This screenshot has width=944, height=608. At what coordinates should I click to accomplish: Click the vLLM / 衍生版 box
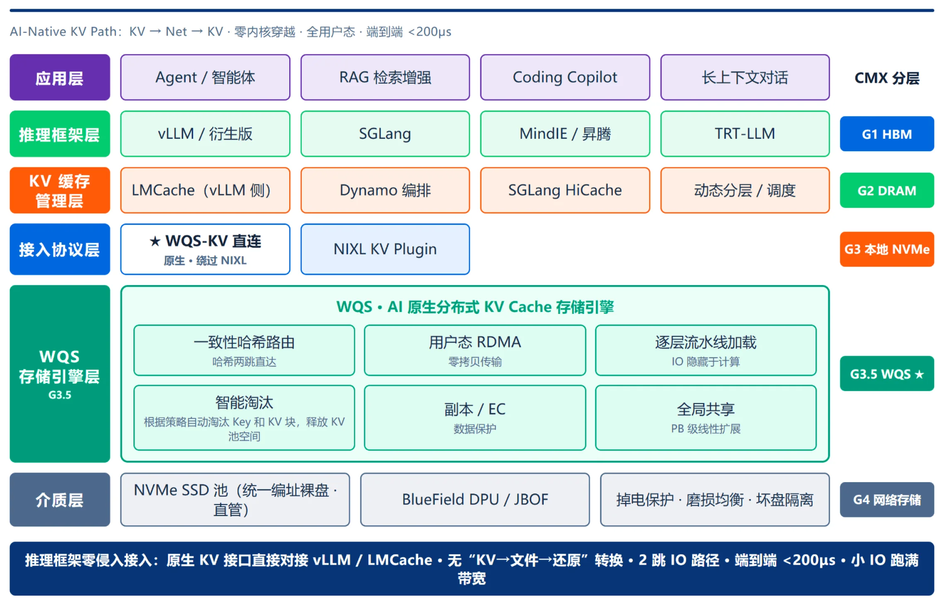[x=205, y=134]
